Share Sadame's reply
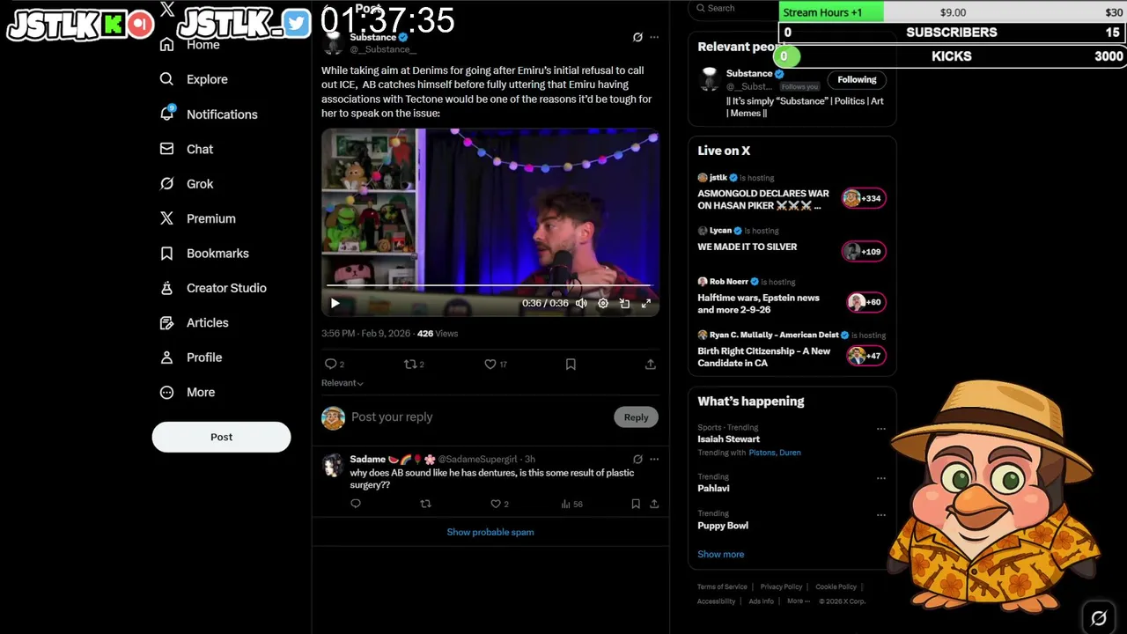Image resolution: width=1127 pixels, height=634 pixels. pyautogui.click(x=654, y=504)
